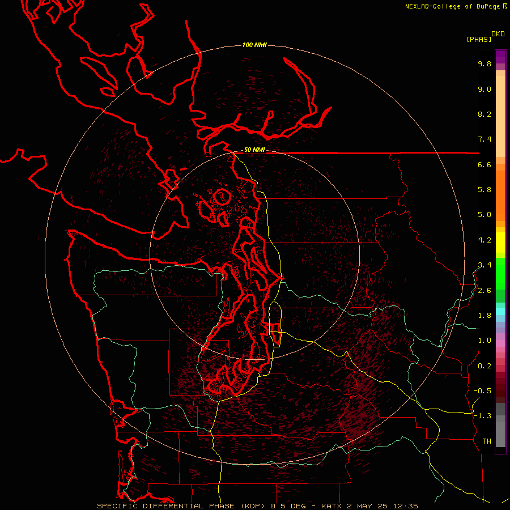Click the bright green swatch in the color bar

(x=500, y=273)
